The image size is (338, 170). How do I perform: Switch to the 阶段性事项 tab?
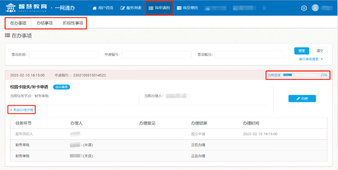click(73, 23)
